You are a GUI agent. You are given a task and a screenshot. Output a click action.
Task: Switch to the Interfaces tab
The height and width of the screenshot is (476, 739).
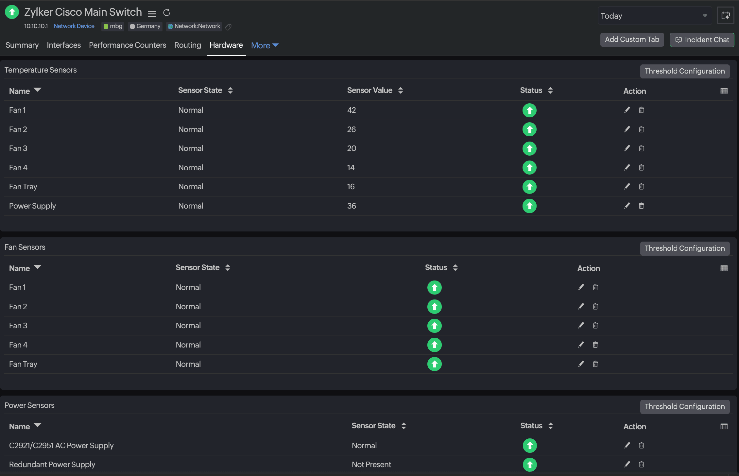[64, 45]
